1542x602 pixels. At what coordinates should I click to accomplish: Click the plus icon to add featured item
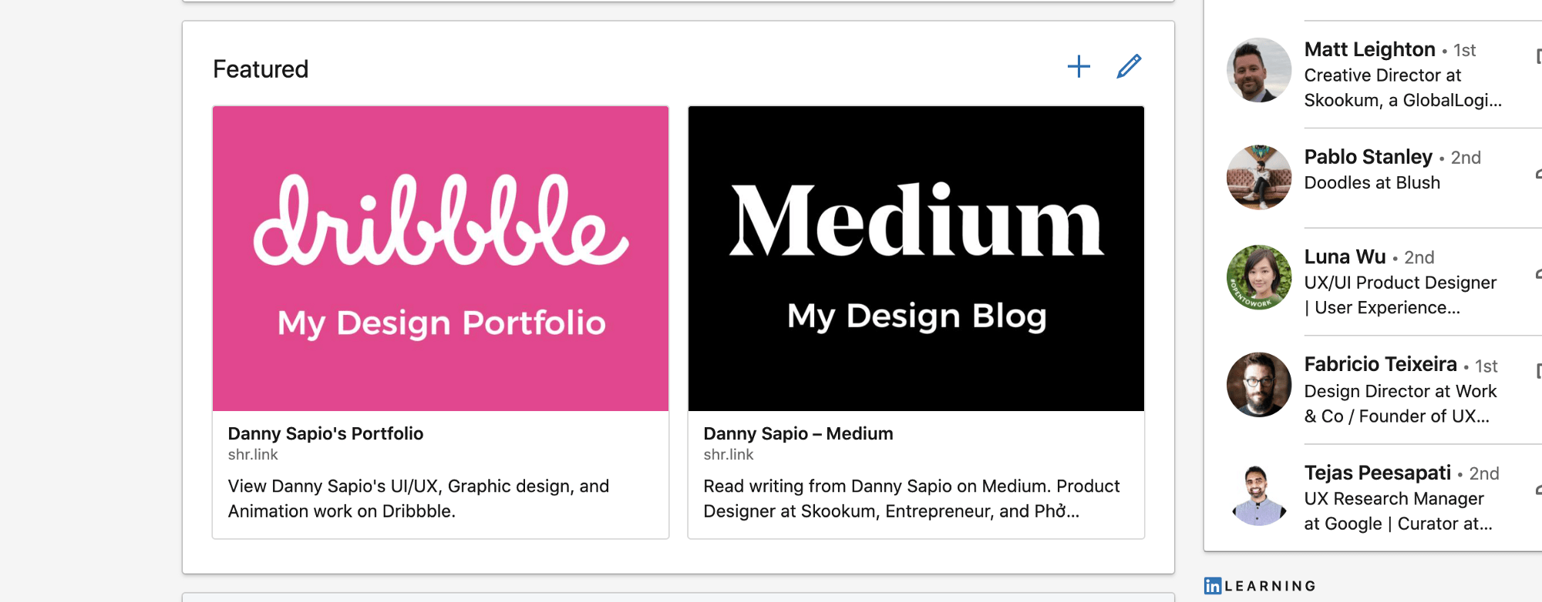pos(1079,67)
